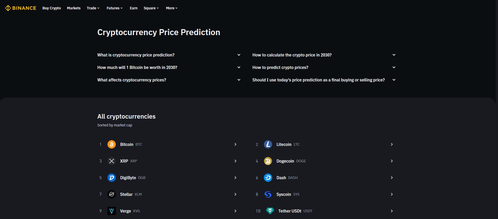Select the Bitcoin BTC coin icon

[112, 145]
